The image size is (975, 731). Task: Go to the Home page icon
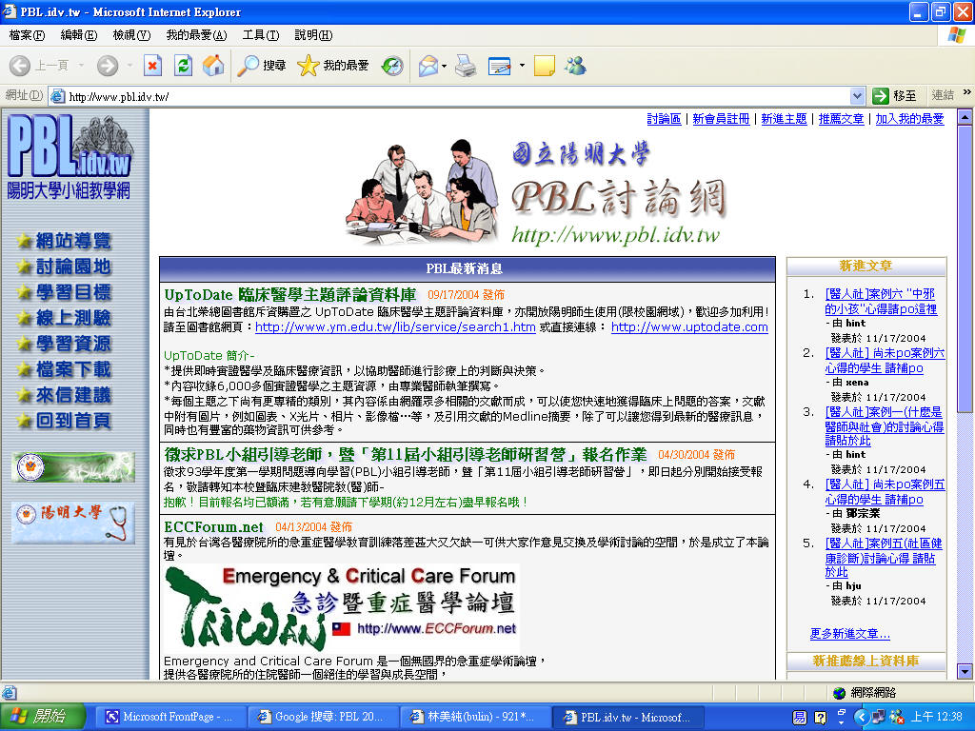coord(212,66)
